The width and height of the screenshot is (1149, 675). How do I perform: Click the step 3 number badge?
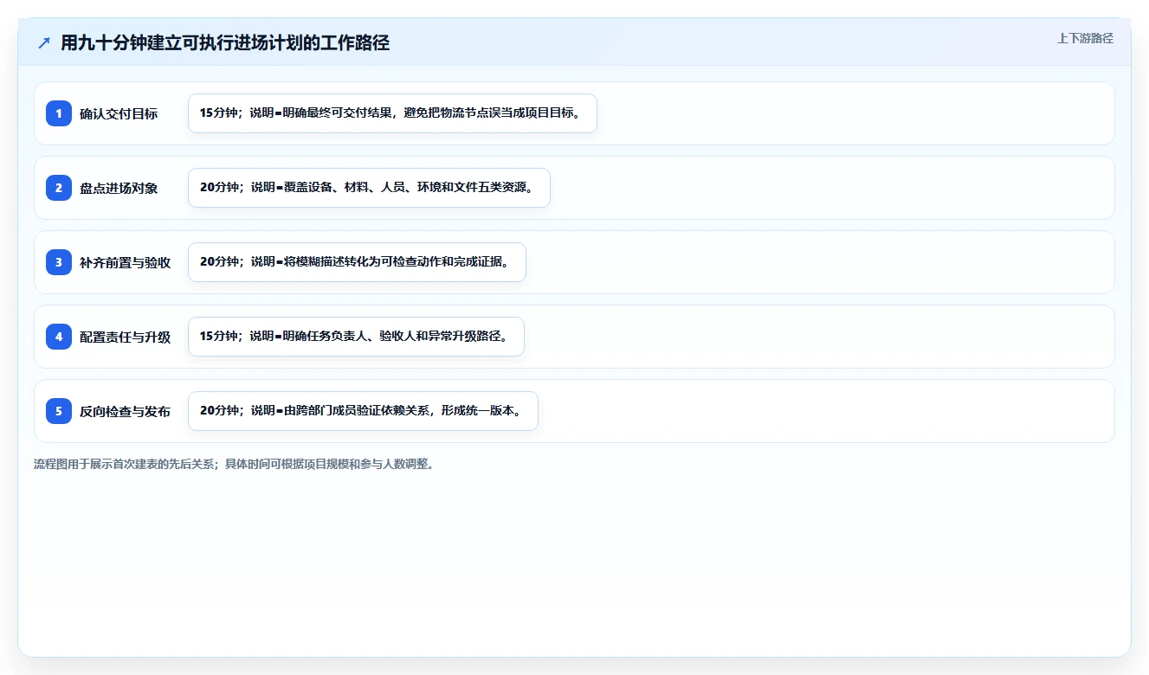(59, 262)
